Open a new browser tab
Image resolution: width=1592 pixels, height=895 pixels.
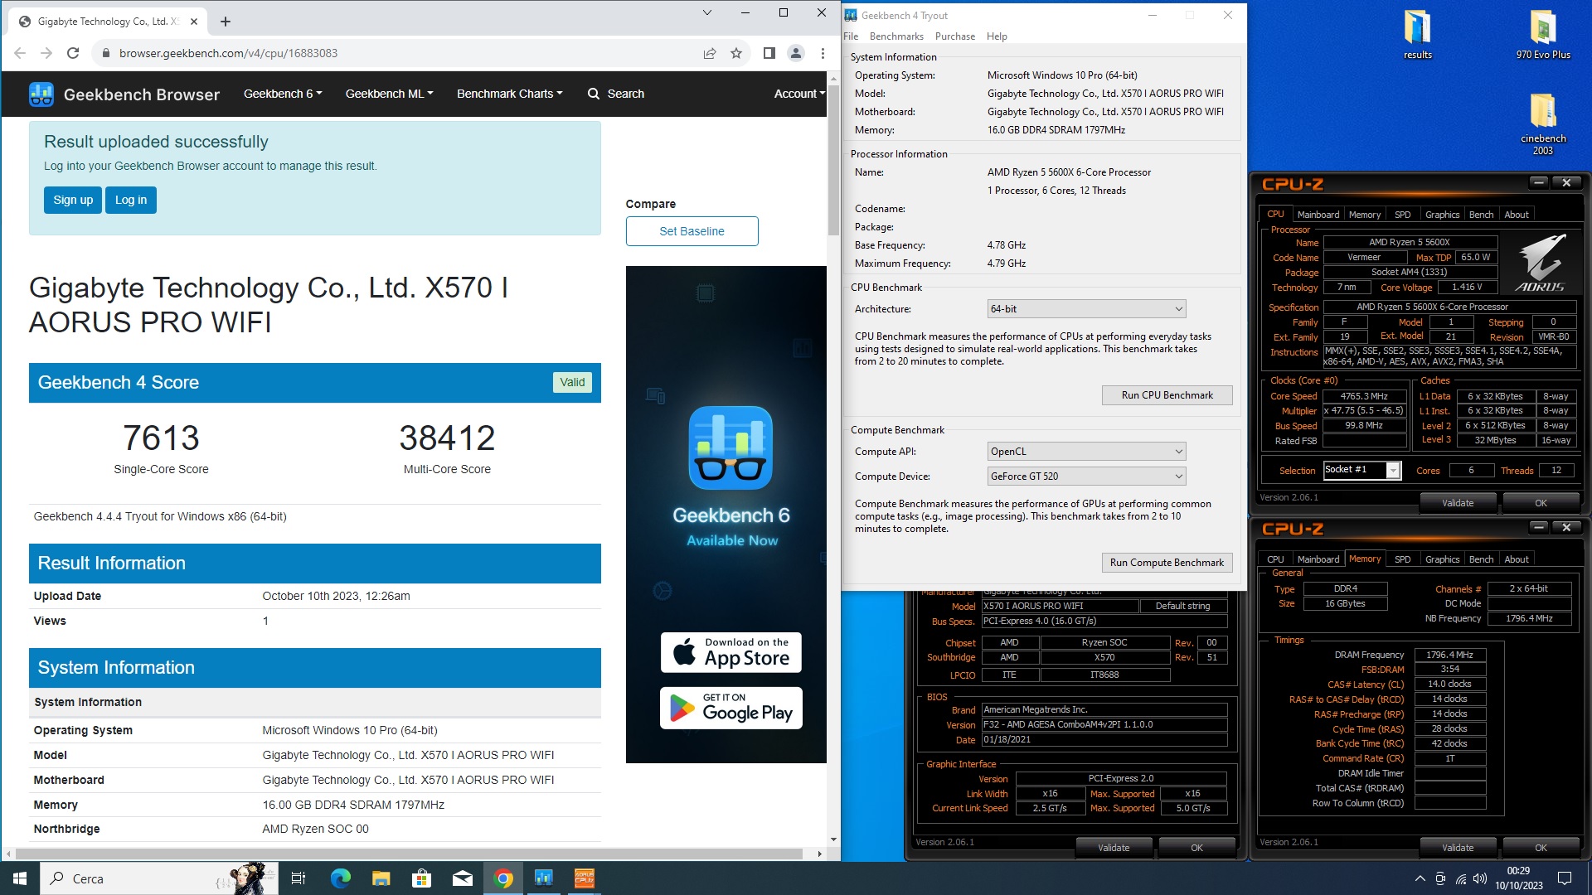pos(226,22)
